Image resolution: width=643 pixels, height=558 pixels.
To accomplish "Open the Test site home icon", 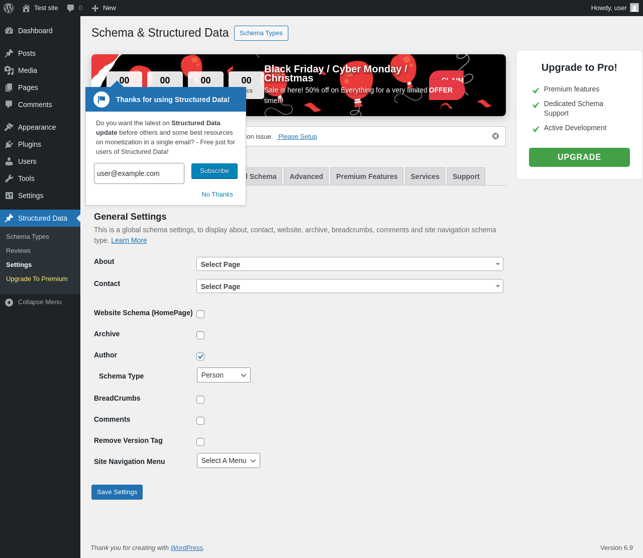I will (x=26, y=8).
